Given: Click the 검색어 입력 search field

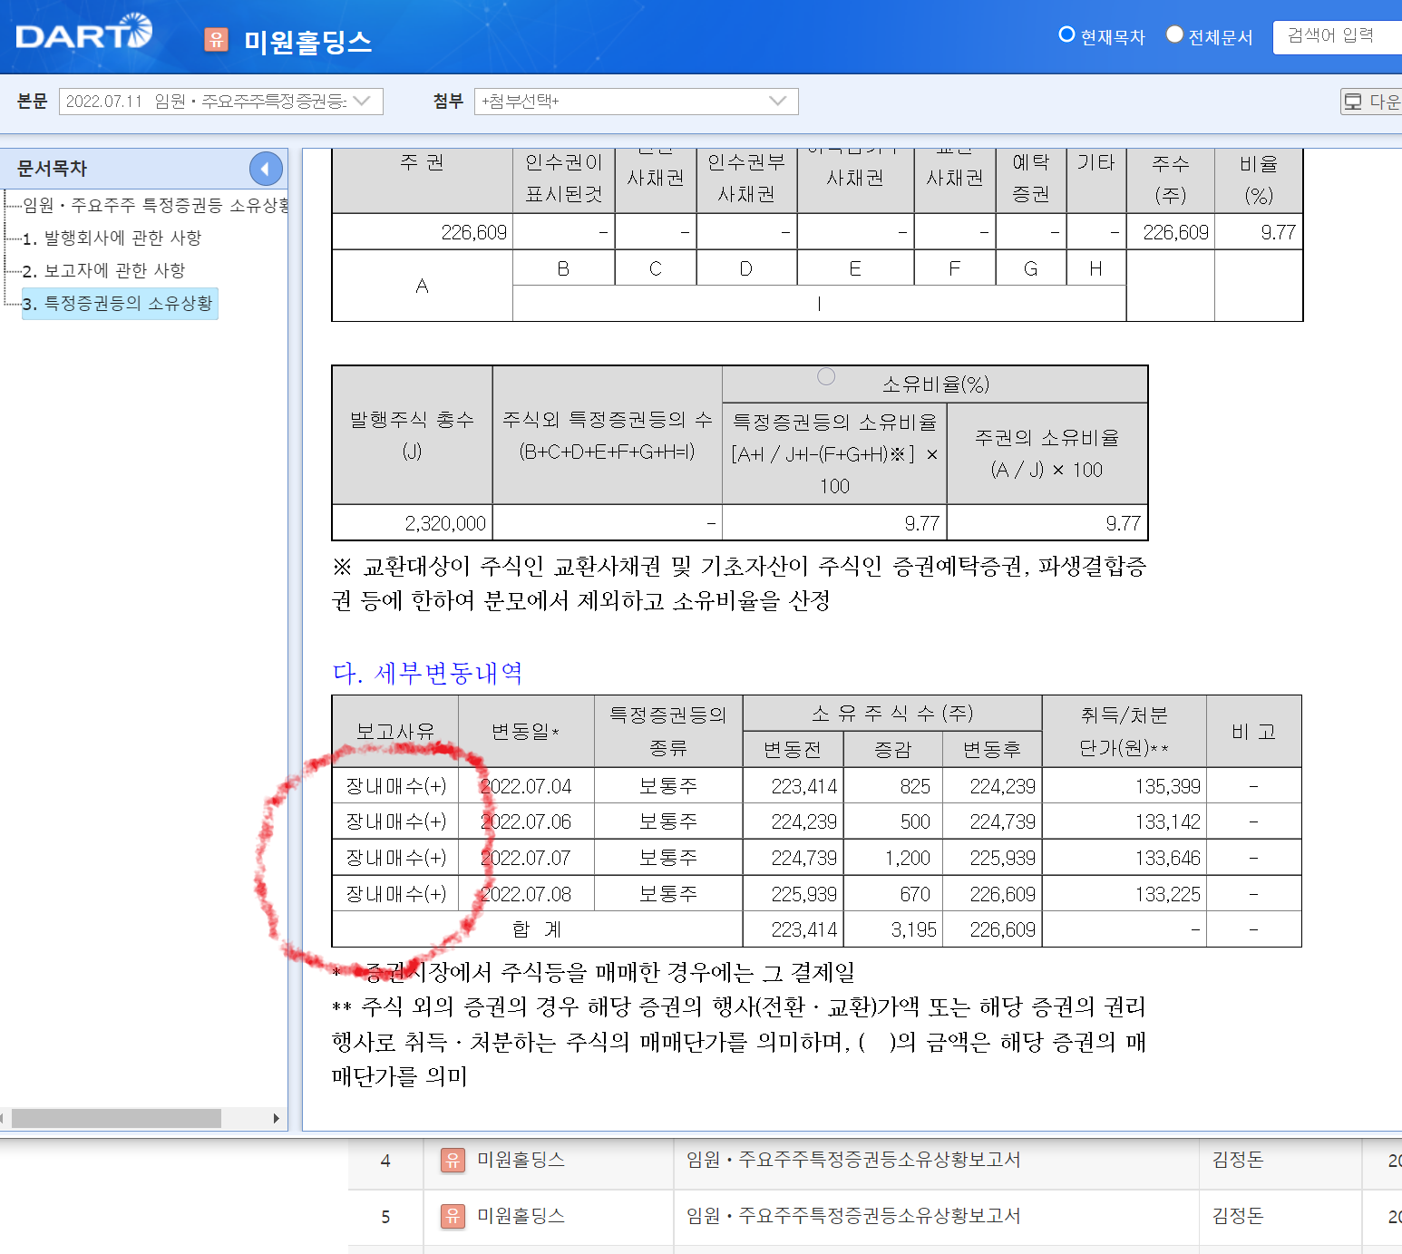Looking at the screenshot, I should coord(1338,37).
